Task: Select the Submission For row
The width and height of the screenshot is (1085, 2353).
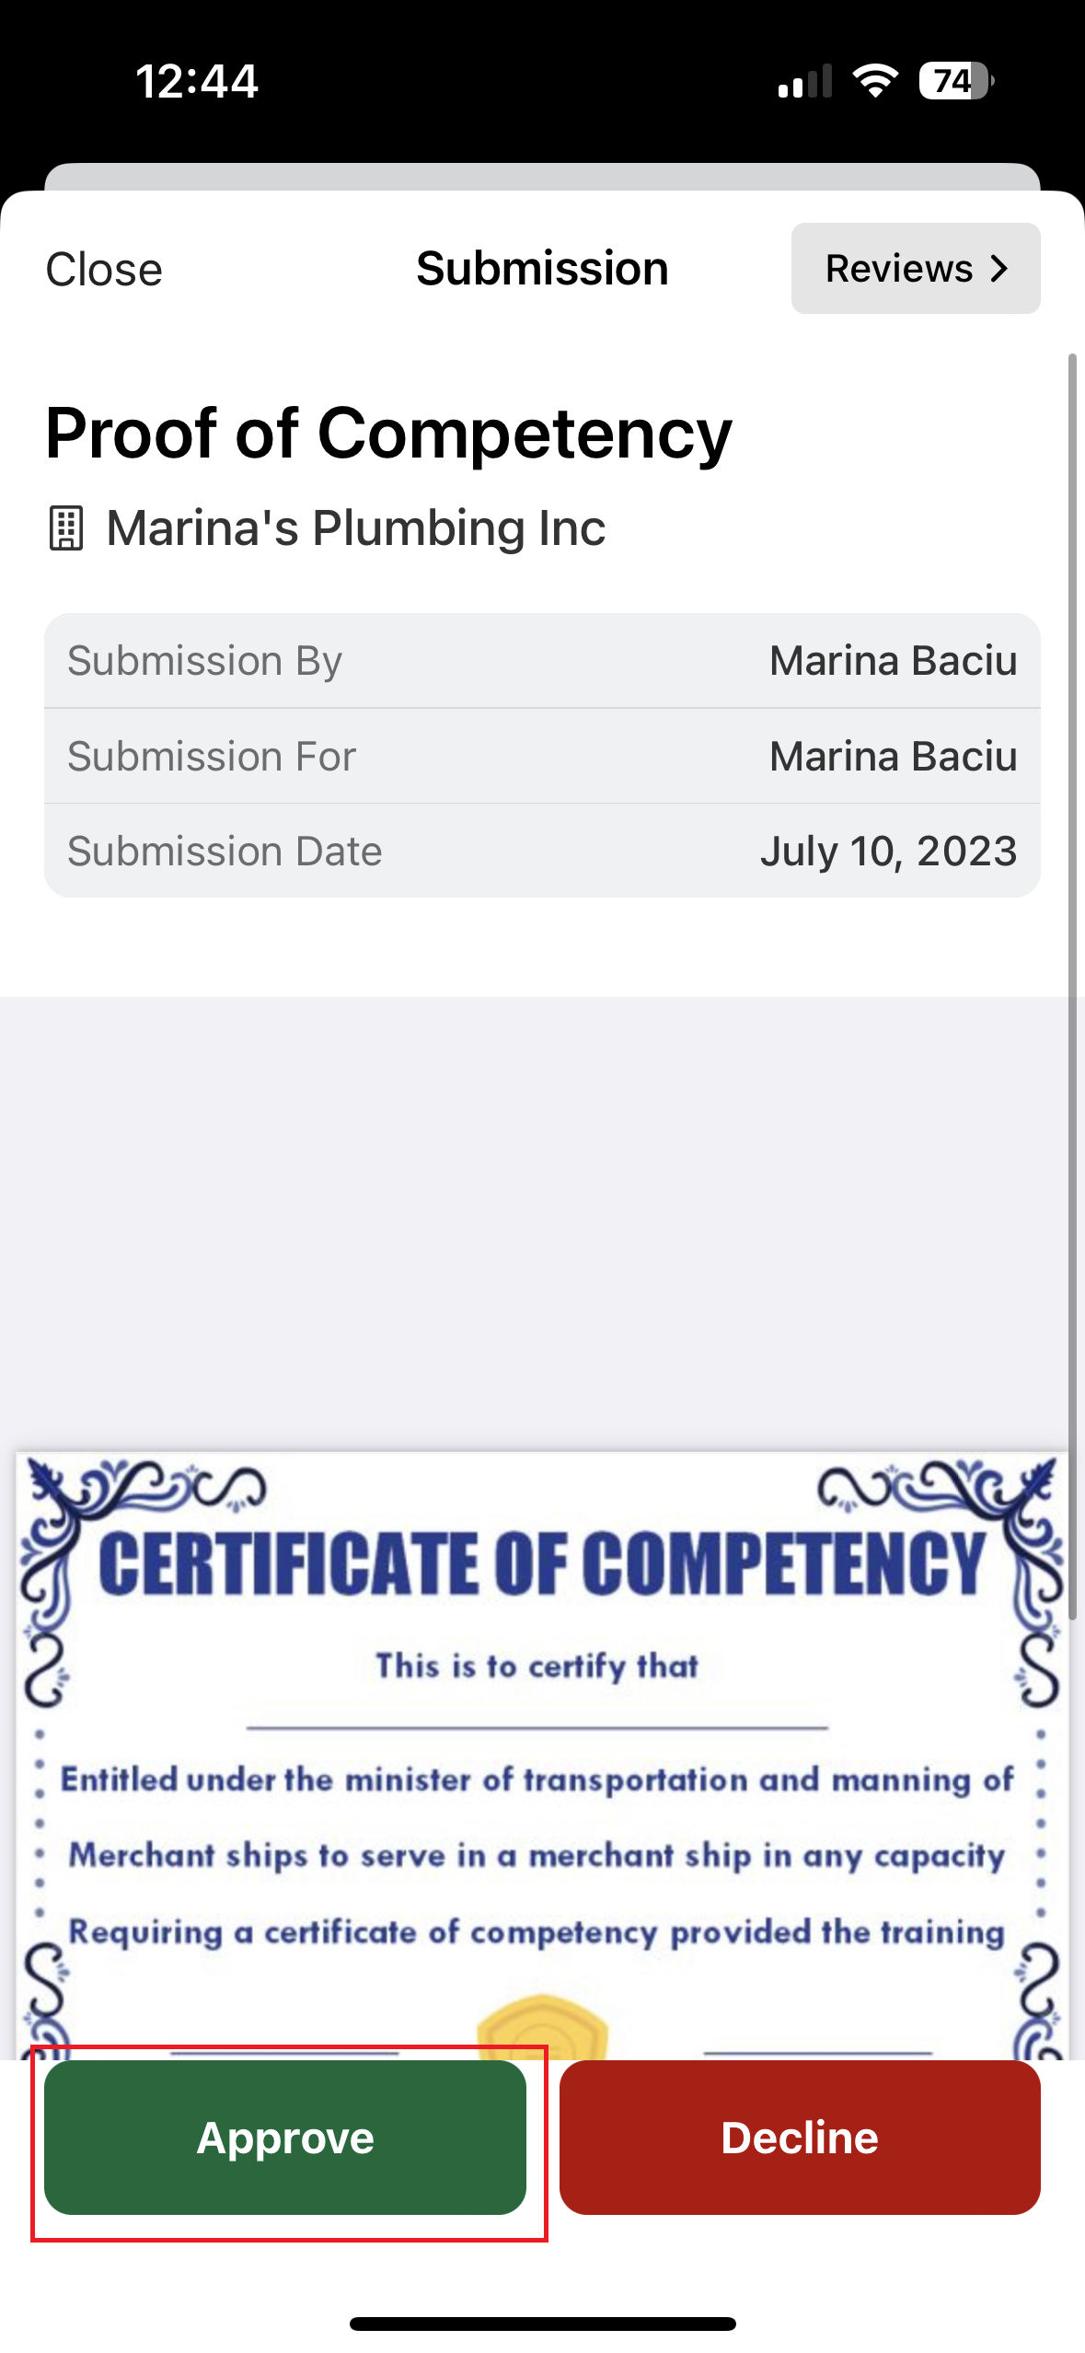Action: [542, 756]
